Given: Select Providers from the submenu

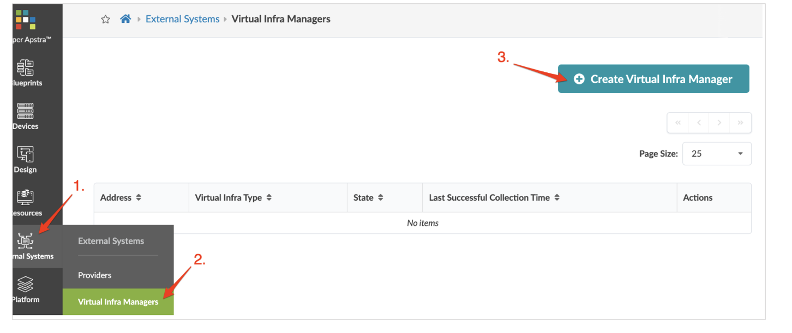Looking at the screenshot, I should coord(95,275).
